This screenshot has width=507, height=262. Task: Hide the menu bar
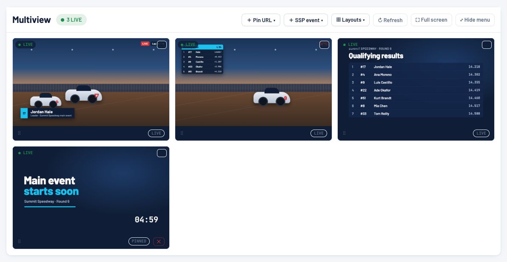(x=475, y=20)
